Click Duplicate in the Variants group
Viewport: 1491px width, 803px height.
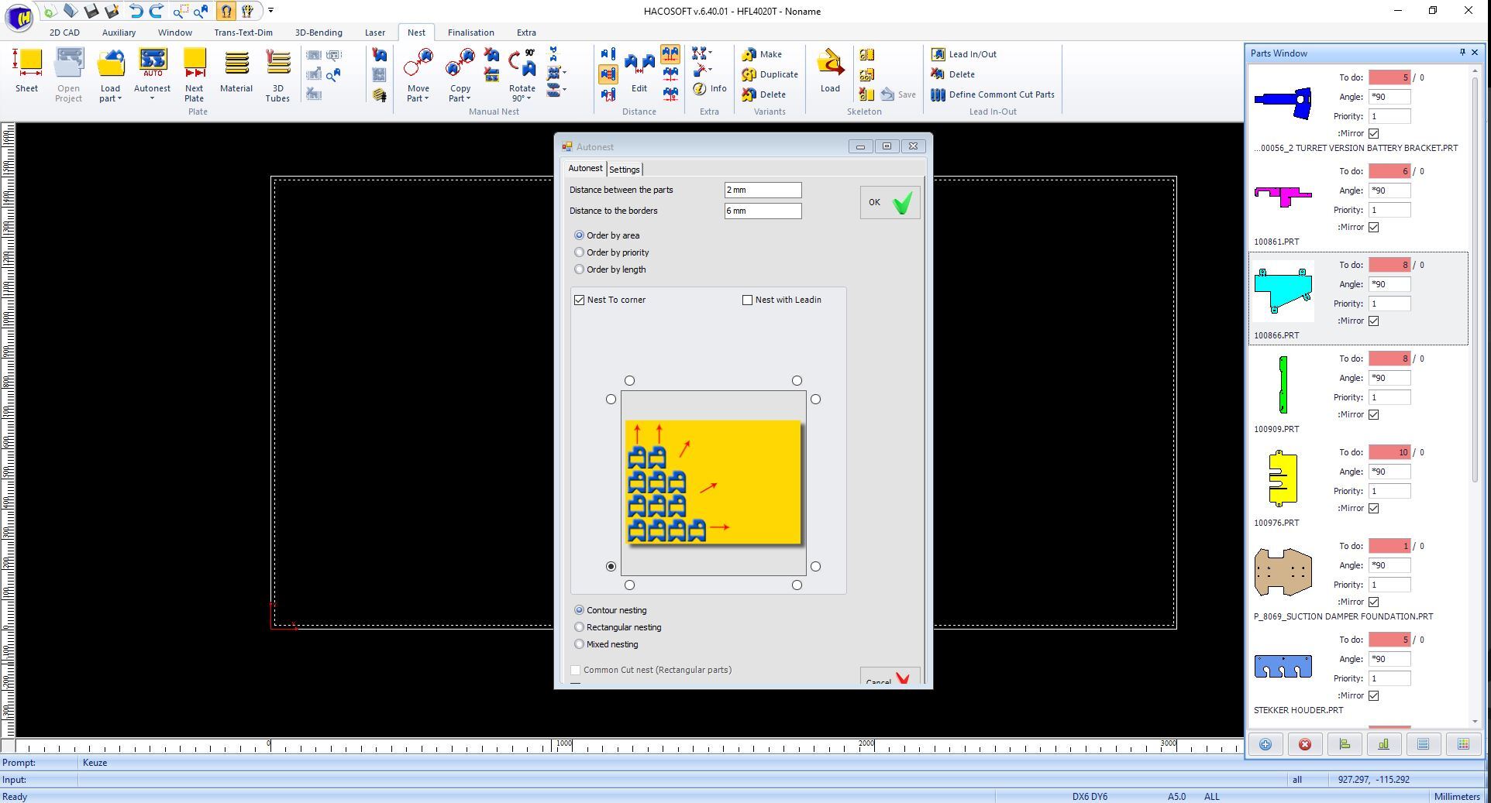[x=770, y=74]
